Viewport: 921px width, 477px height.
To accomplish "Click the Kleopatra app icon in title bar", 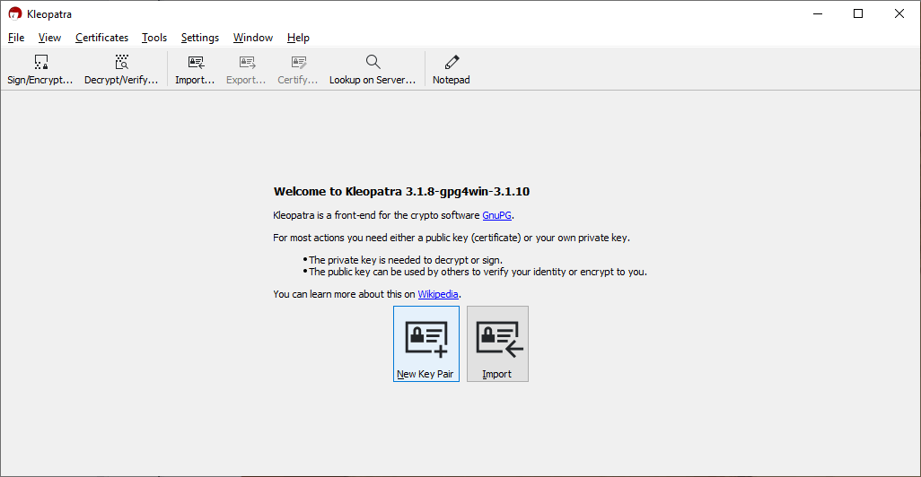I will 14,13.
